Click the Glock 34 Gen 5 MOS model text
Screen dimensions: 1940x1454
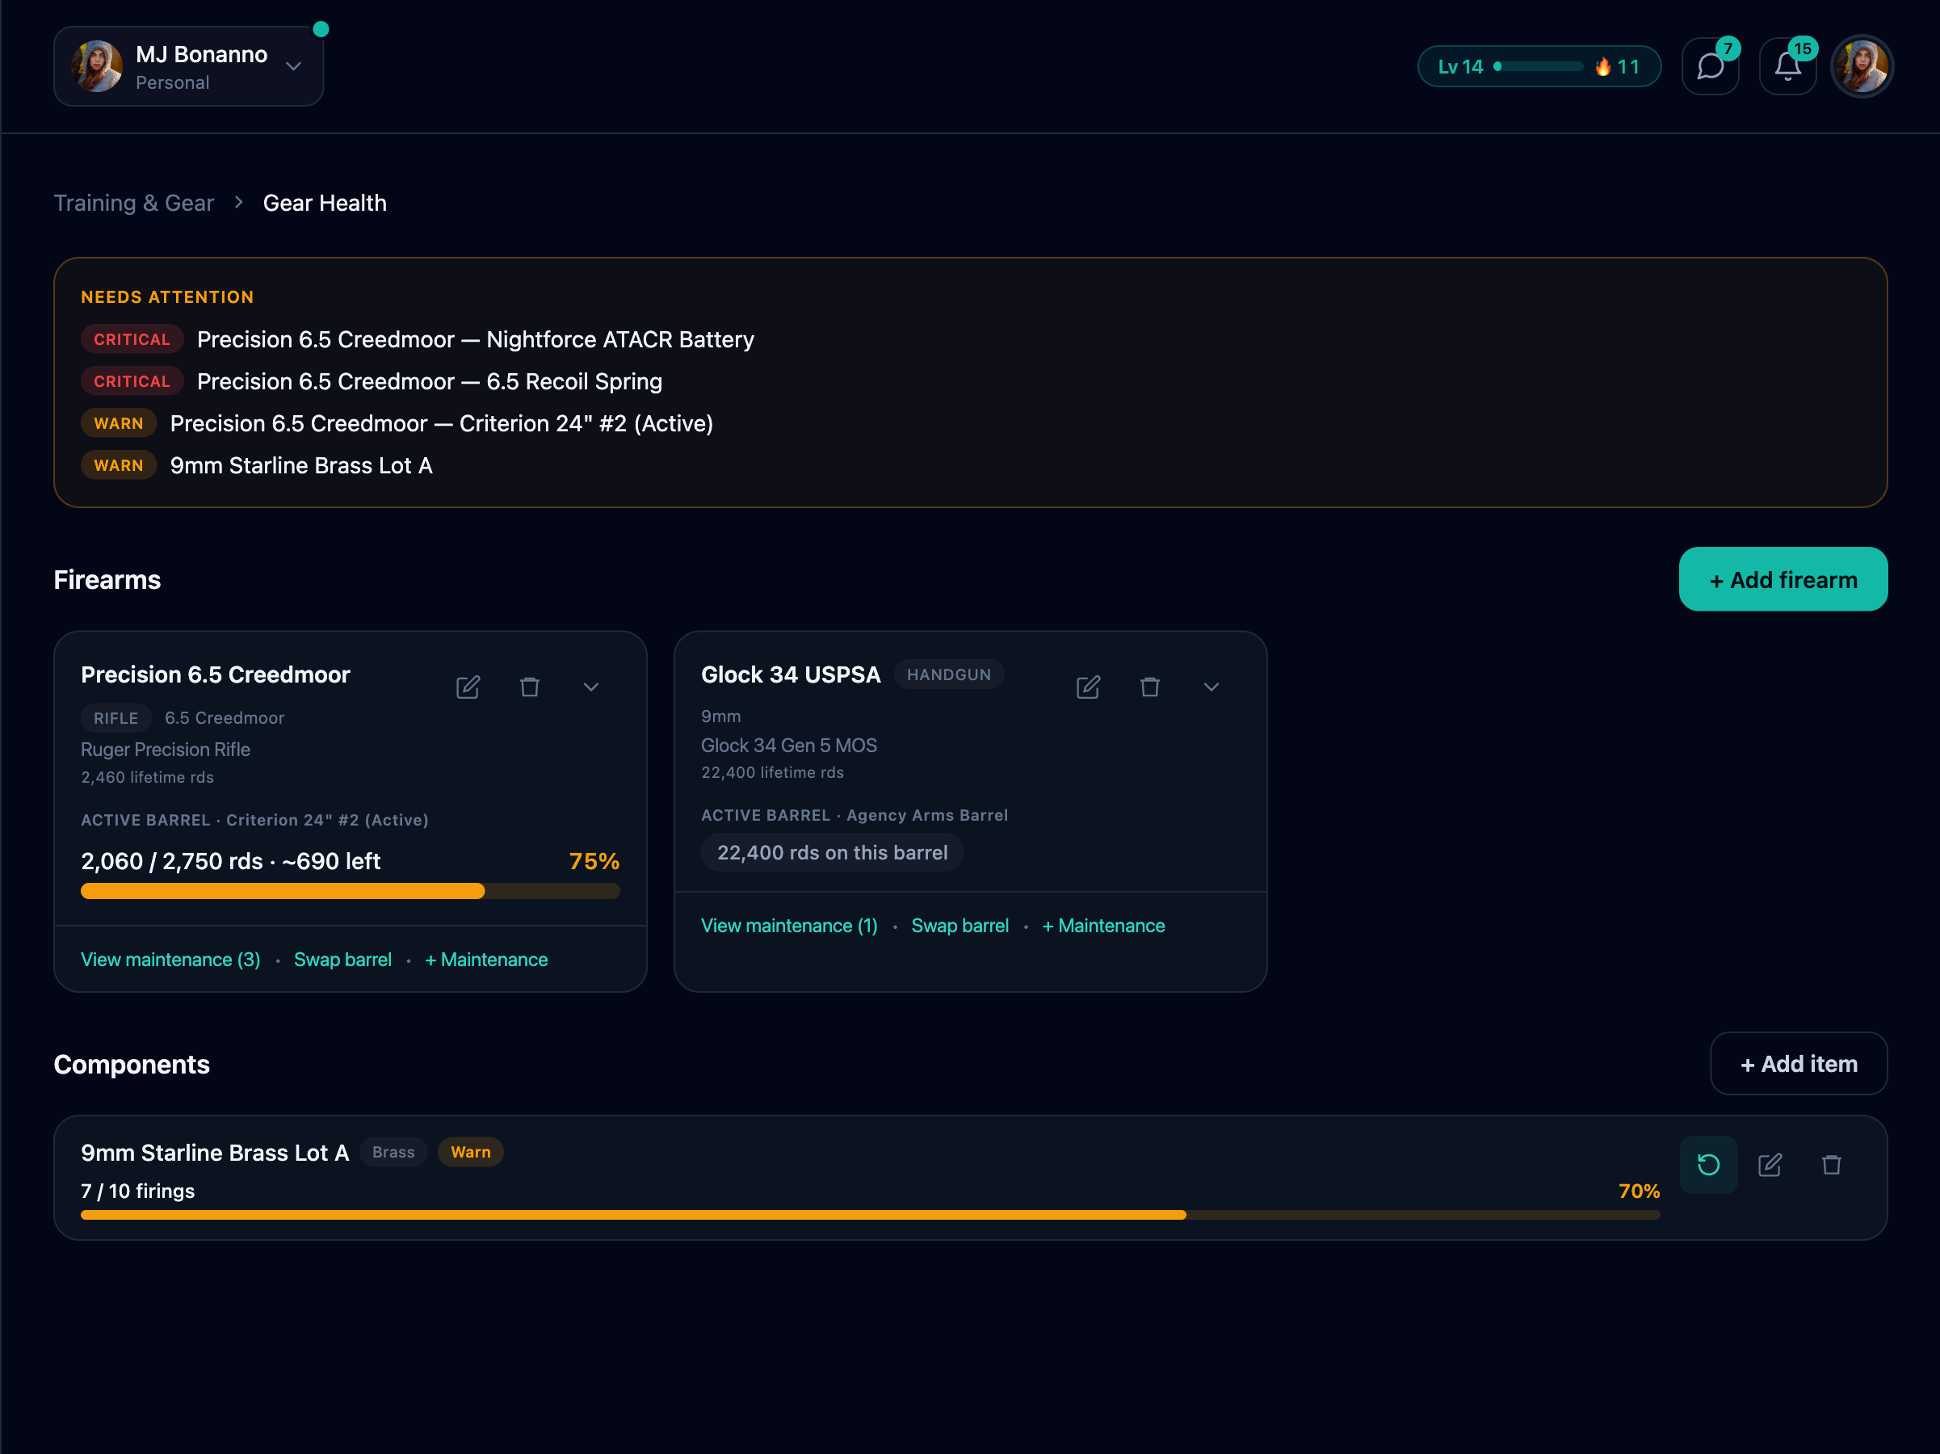[x=789, y=746]
